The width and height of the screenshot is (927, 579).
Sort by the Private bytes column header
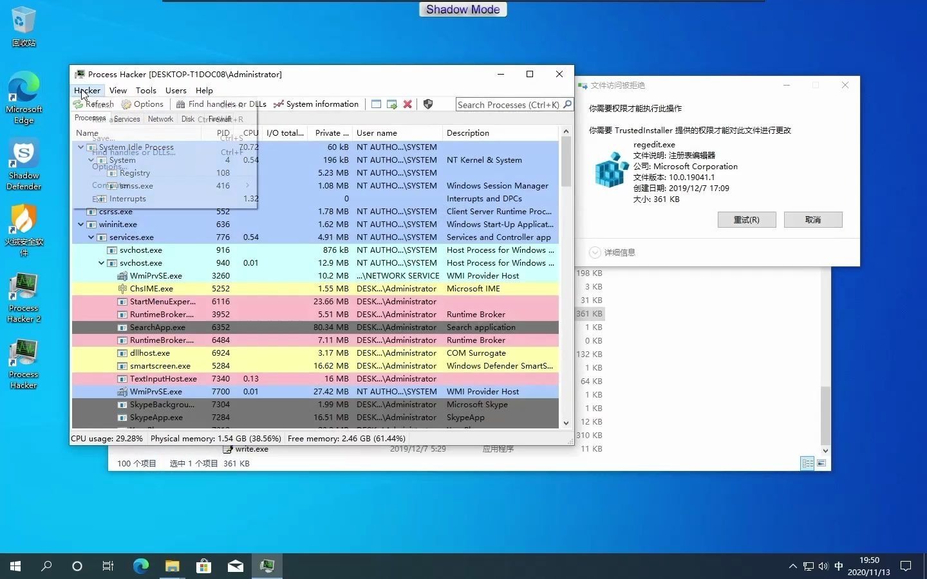[329, 133]
